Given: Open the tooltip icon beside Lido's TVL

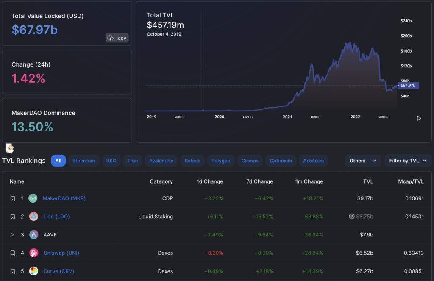Looking at the screenshot, I should tap(351, 216).
